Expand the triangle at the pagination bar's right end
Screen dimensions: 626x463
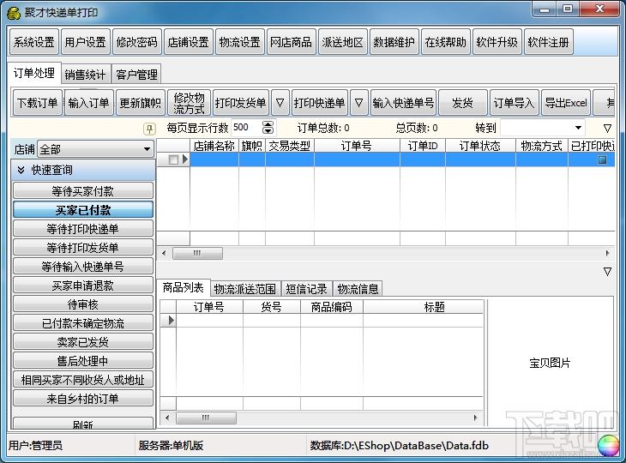[x=607, y=128]
